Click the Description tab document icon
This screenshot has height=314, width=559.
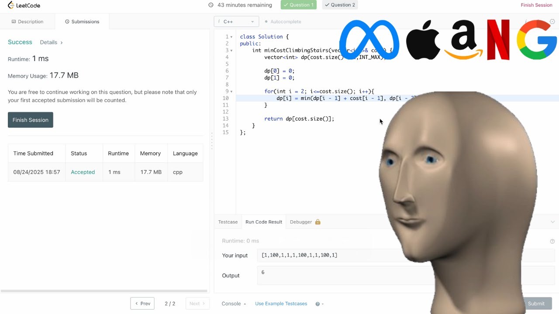point(14,21)
